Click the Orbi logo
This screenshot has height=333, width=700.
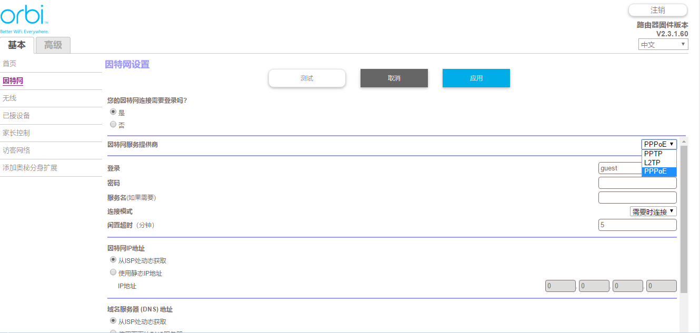(25, 17)
